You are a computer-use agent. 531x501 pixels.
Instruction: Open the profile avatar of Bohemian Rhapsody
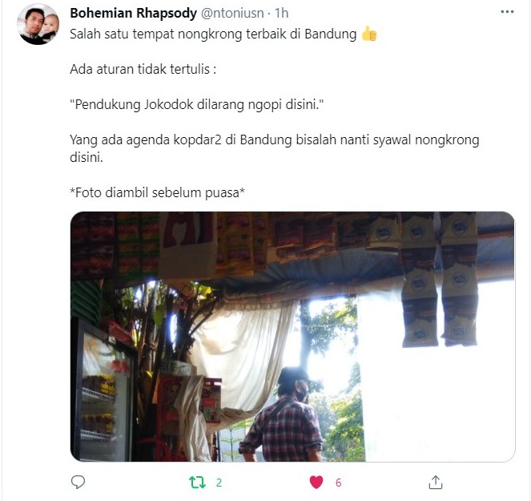(38, 24)
